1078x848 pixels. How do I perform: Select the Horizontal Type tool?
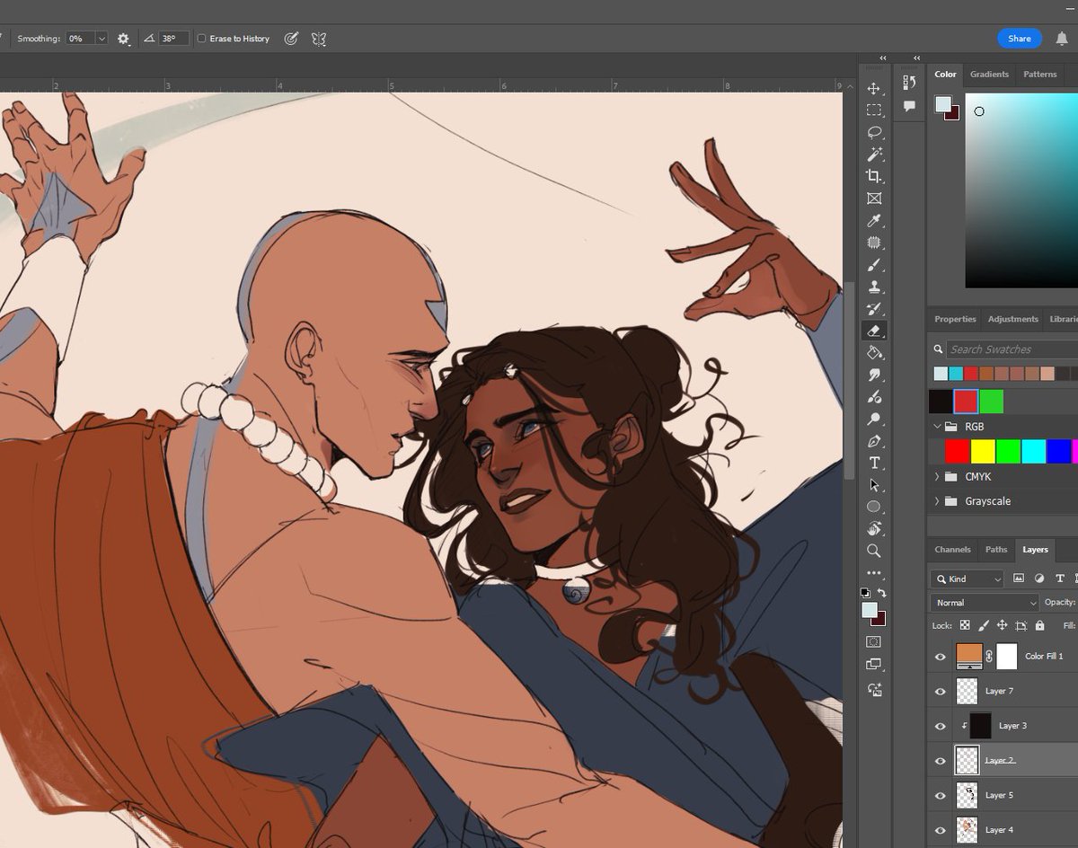(873, 463)
